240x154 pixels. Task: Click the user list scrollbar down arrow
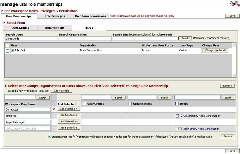click(x=234, y=75)
